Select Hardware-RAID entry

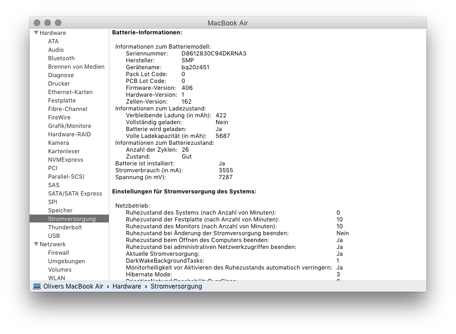tap(70, 134)
